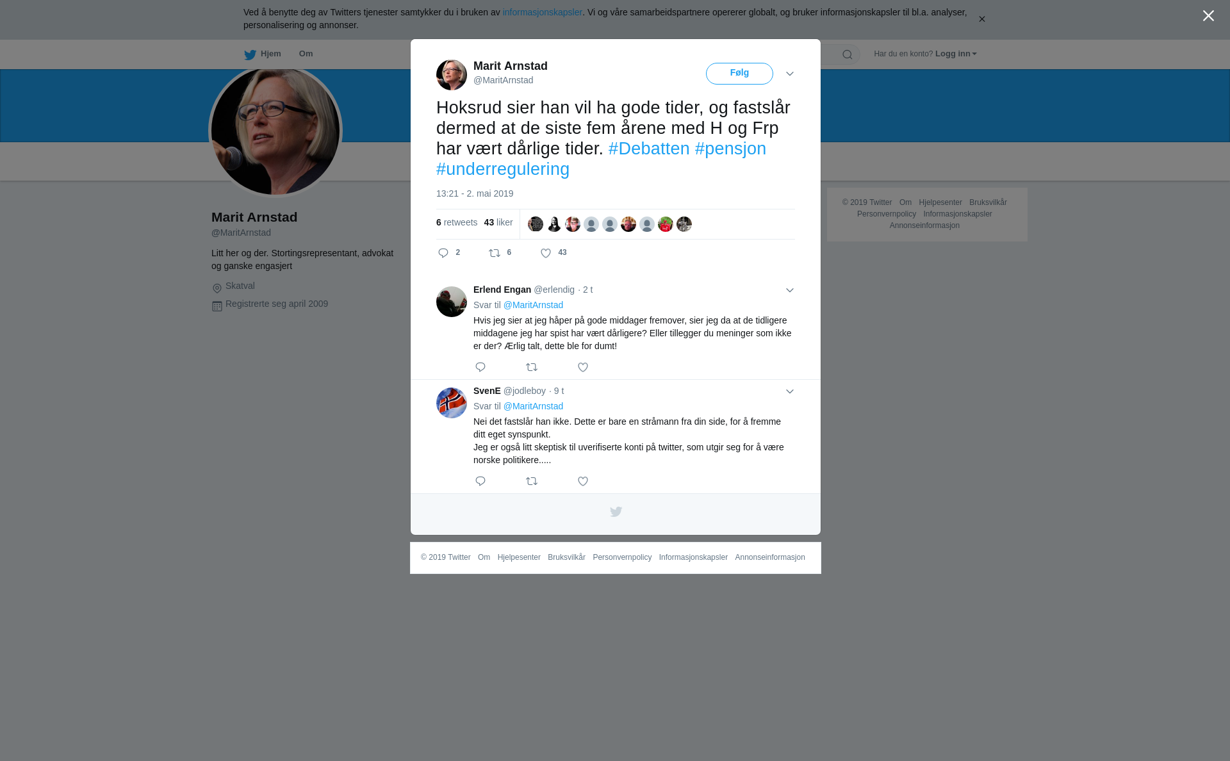The image size is (1230, 761).
Task: Retweet the main tweet with 6 retweets
Action: pos(495,253)
